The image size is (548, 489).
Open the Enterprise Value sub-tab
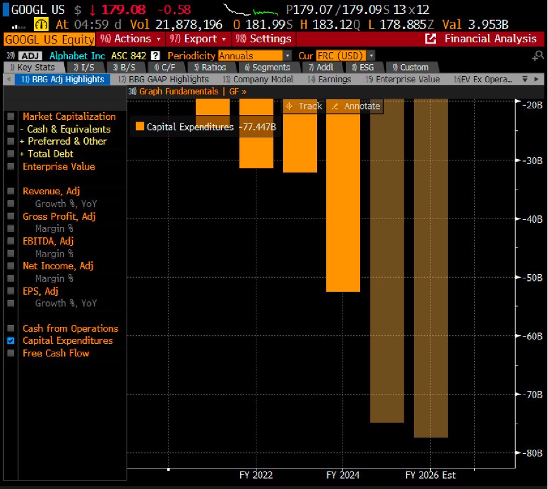click(403, 79)
